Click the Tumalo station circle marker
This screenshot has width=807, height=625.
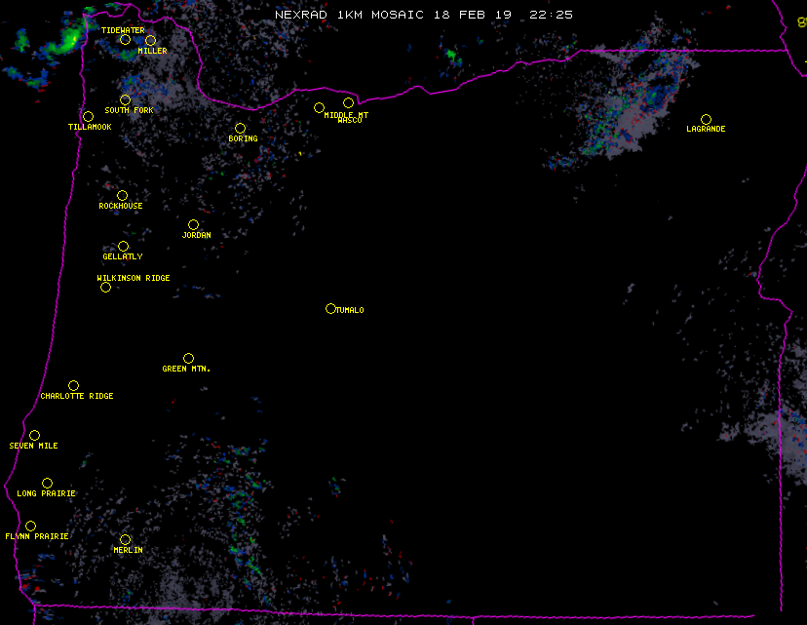coord(330,309)
